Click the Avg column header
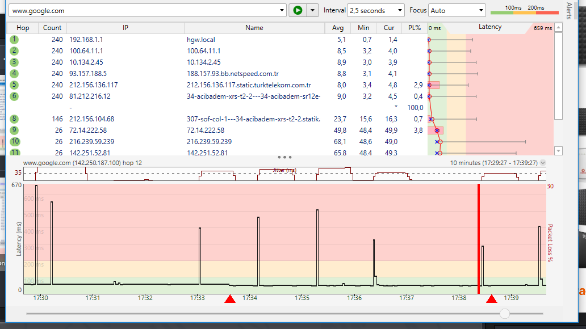This screenshot has height=329, width=586. click(337, 27)
